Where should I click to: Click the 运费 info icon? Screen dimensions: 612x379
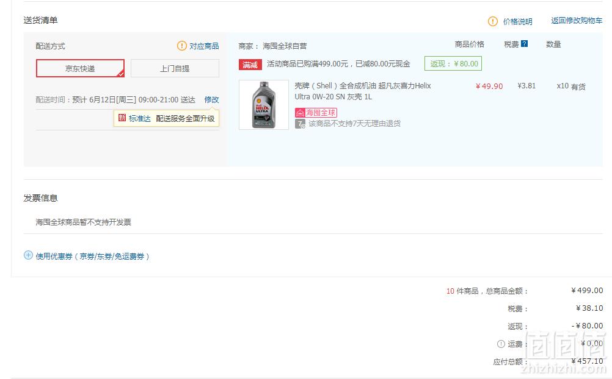[501, 344]
